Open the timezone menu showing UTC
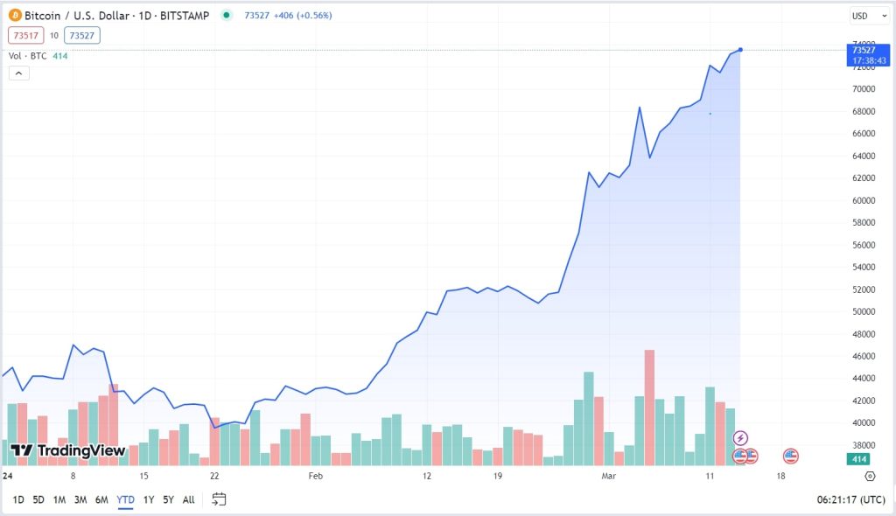Viewport: 896px width, 516px height. click(x=849, y=499)
